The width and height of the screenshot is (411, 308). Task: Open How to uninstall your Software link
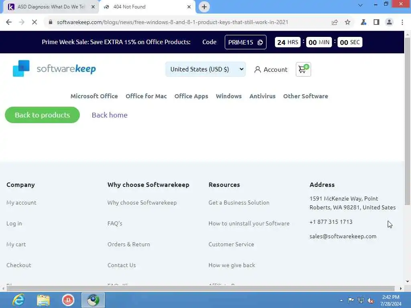point(249,223)
